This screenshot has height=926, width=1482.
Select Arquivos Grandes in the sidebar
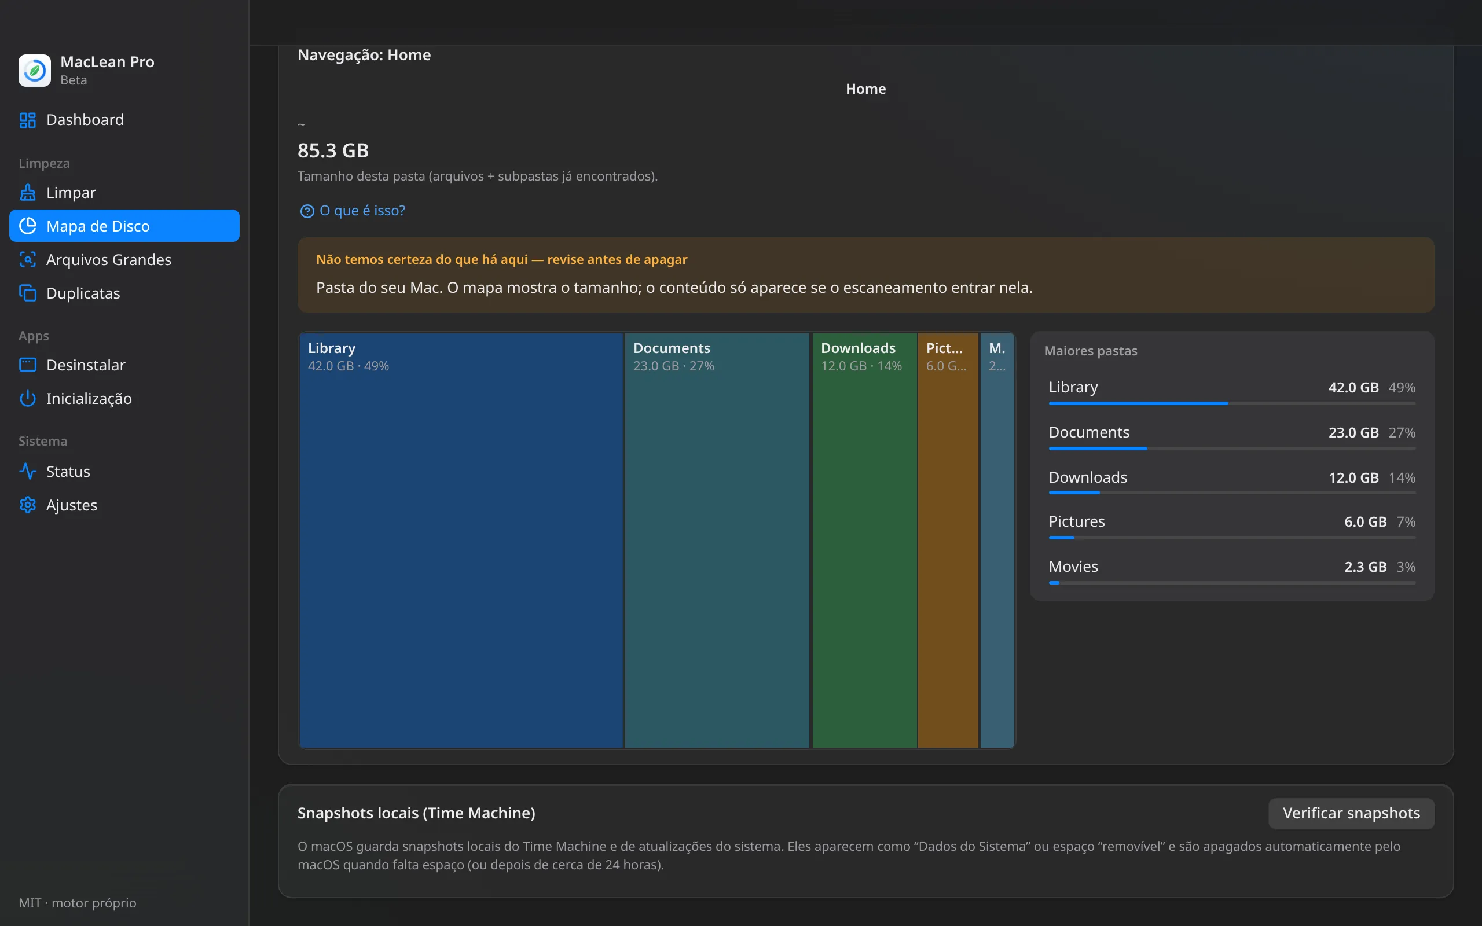(124, 260)
